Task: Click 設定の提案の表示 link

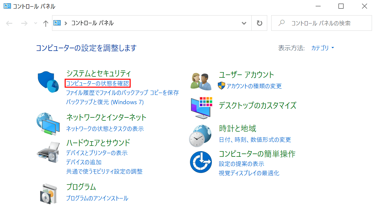Action: tap(241, 164)
